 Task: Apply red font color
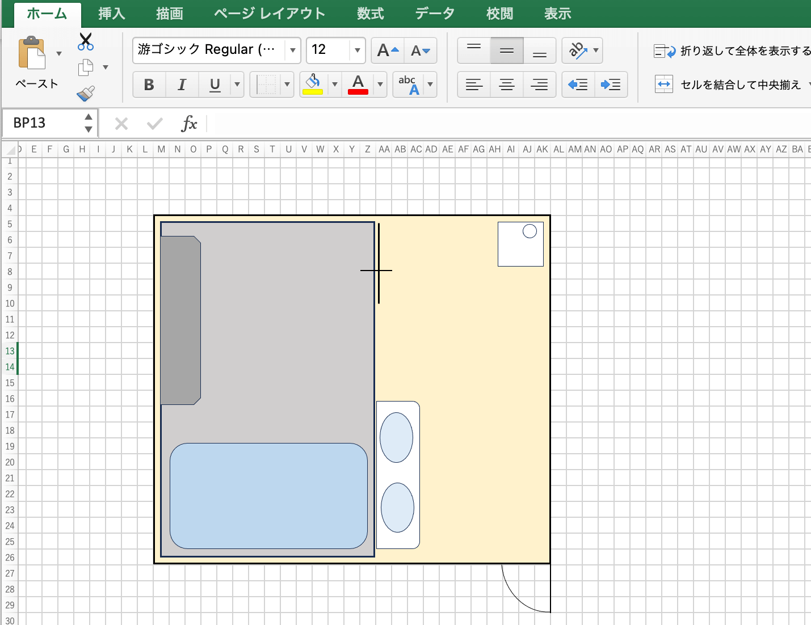358,85
